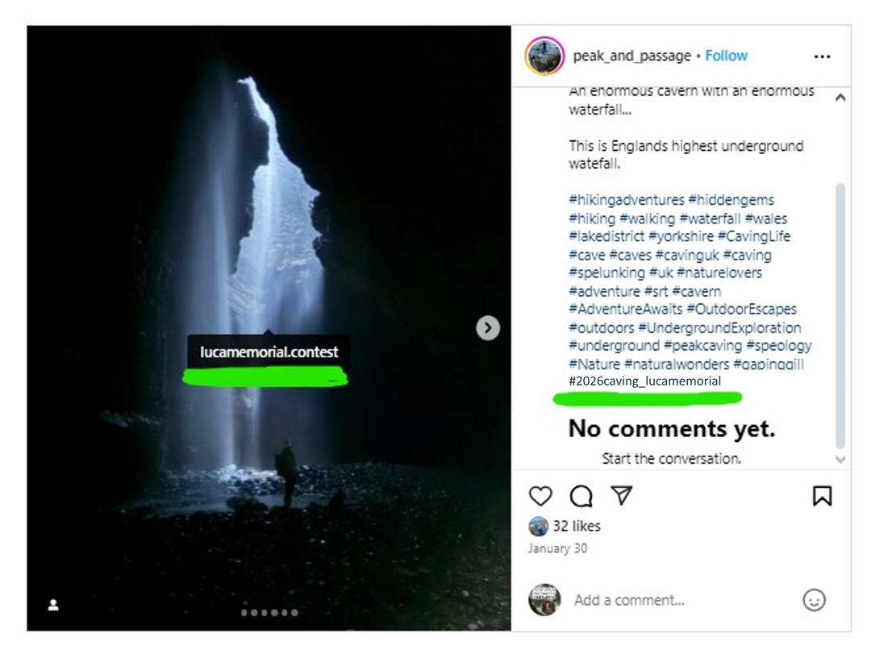Image resolution: width=871 pixels, height=654 pixels.
Task: Save post with bookmark icon
Action: tap(822, 496)
